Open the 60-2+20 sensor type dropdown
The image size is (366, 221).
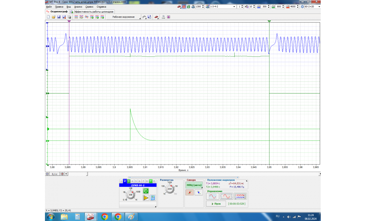(x=319, y=7)
